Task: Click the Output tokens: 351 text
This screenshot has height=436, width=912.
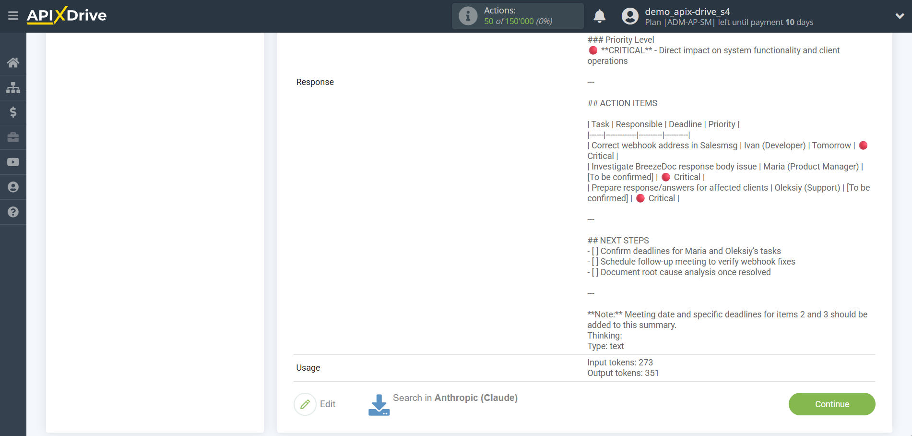Action: click(623, 373)
